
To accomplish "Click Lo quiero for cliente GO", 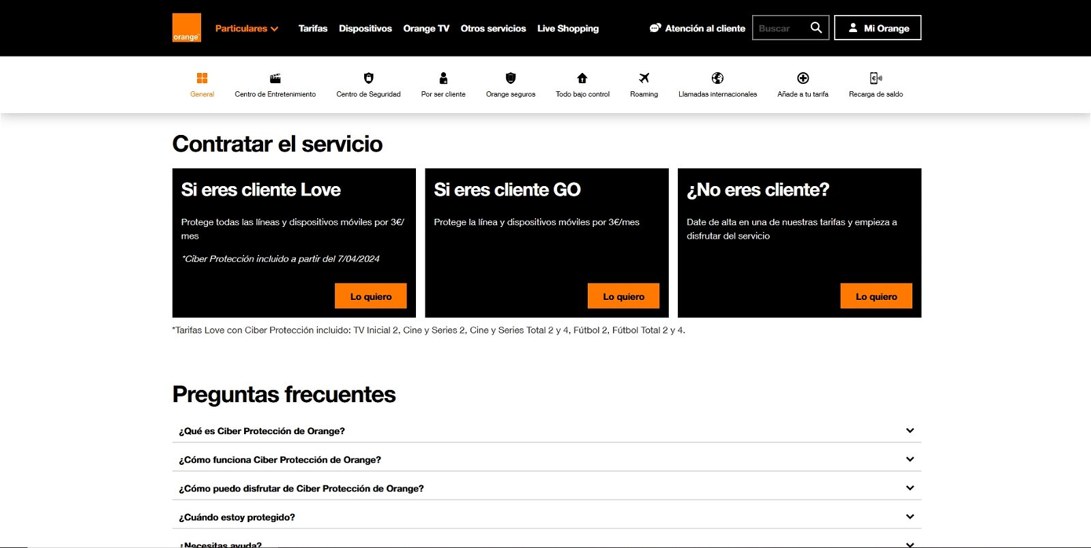I will pos(624,296).
